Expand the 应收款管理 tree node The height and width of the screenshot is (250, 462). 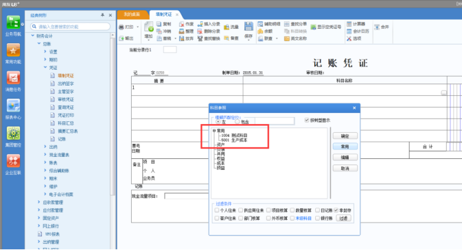(x=39, y=202)
